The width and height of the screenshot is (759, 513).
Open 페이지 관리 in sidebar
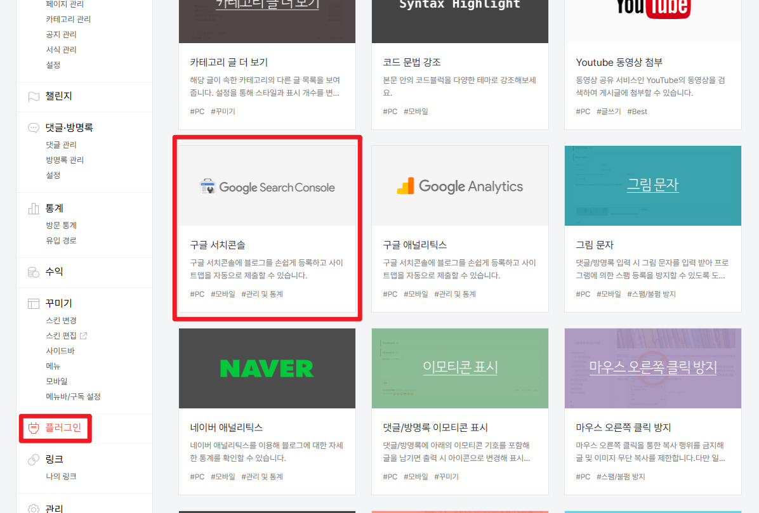(x=65, y=4)
